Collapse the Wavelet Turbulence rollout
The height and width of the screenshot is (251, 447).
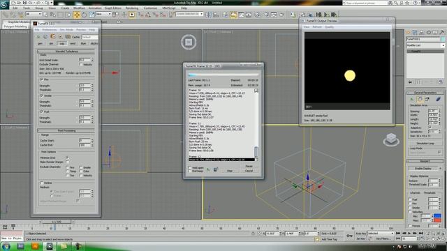point(66,51)
